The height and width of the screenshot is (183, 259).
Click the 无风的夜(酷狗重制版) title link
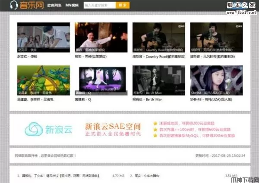tap(212, 56)
